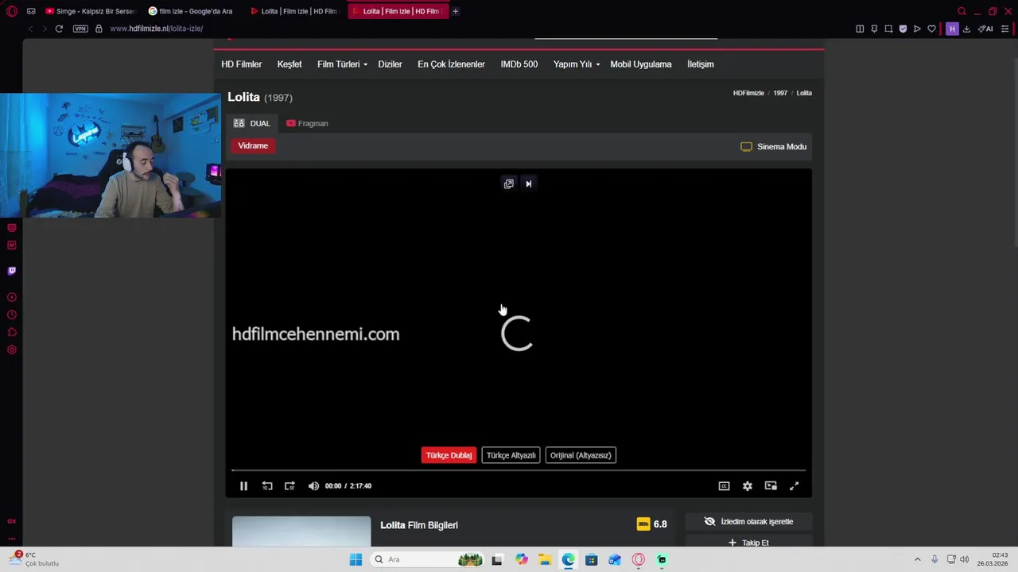Open the purple H extension icon
This screenshot has width=1018, height=572.
[952, 29]
